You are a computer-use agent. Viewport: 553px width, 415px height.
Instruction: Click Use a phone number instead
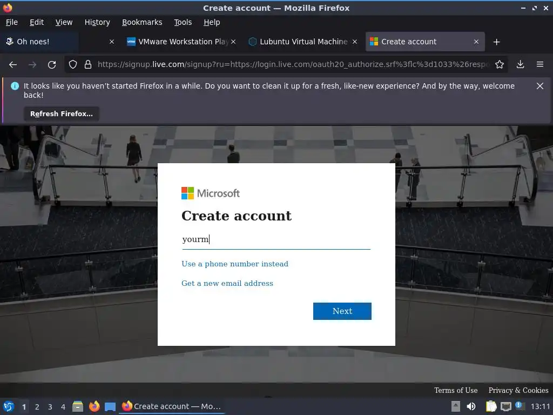235,264
